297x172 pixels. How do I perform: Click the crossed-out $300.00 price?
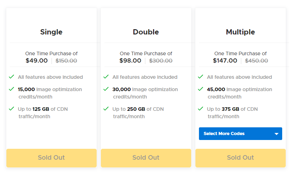(x=161, y=60)
